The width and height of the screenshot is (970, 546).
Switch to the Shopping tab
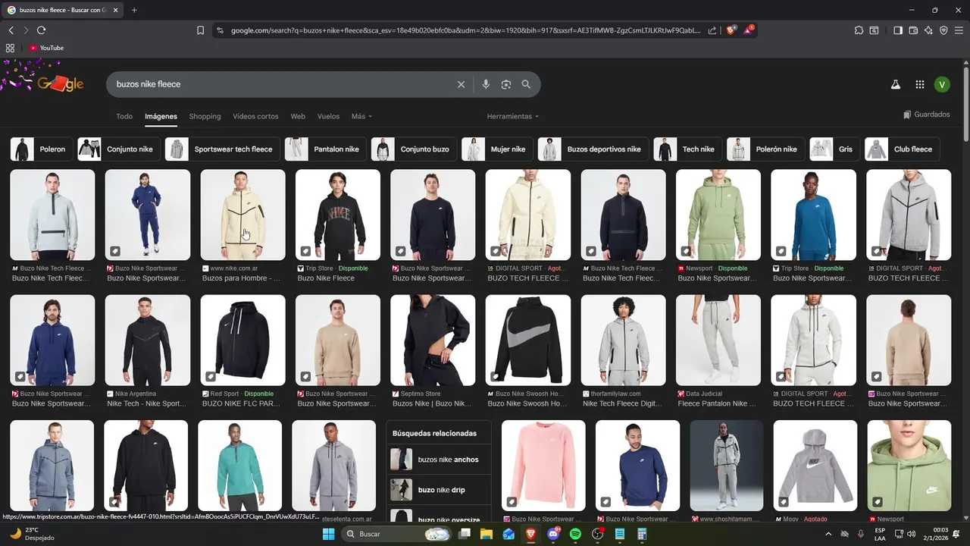coord(205,116)
